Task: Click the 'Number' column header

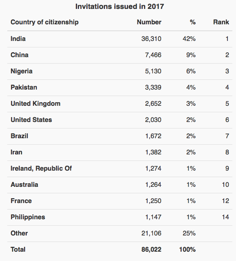Action: pyautogui.click(x=149, y=22)
